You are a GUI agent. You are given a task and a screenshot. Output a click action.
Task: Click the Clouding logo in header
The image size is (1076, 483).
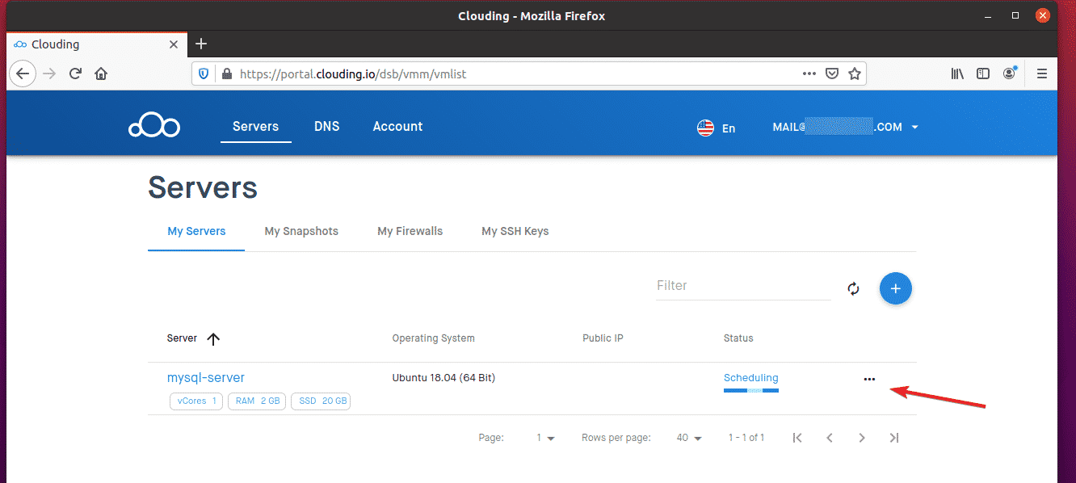[153, 127]
